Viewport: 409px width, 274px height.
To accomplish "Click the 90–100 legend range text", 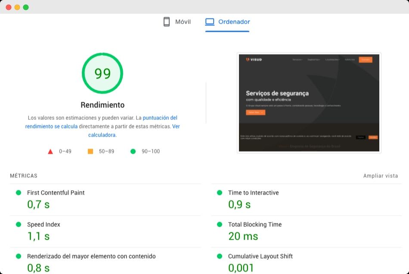I will click(x=151, y=152).
